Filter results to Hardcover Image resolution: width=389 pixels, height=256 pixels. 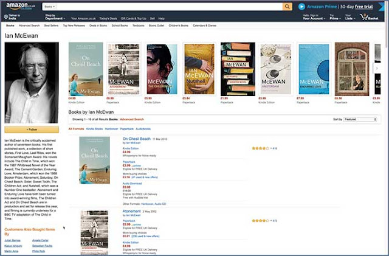point(111,129)
